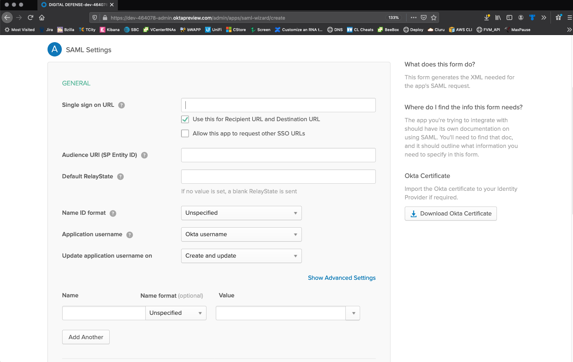573x362 pixels.
Task: Open the Name ID format dropdown
Action: [x=241, y=213]
